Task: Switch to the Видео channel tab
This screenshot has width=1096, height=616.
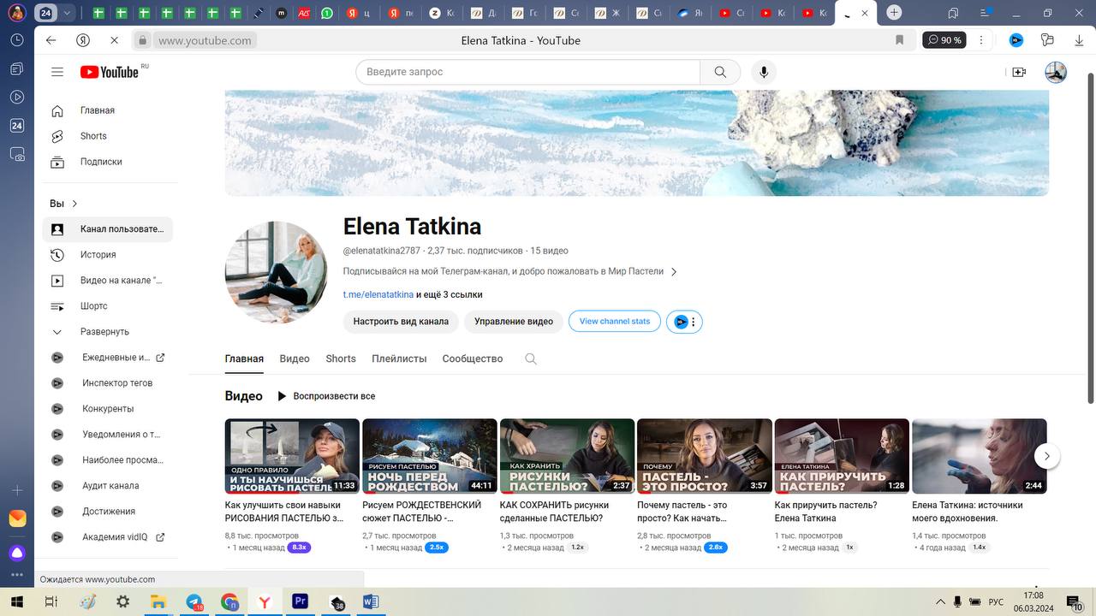Action: [295, 359]
